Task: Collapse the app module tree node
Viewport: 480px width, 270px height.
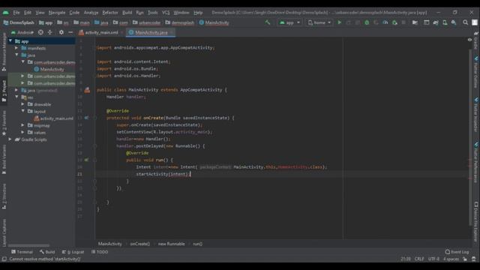Action: pos(10,40)
